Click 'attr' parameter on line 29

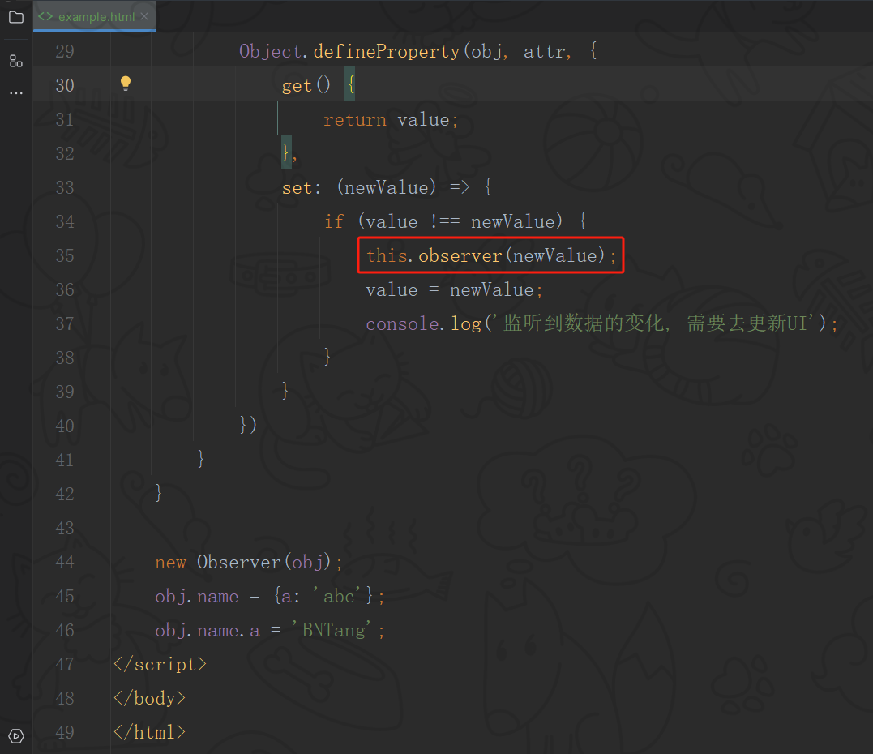[x=544, y=52]
